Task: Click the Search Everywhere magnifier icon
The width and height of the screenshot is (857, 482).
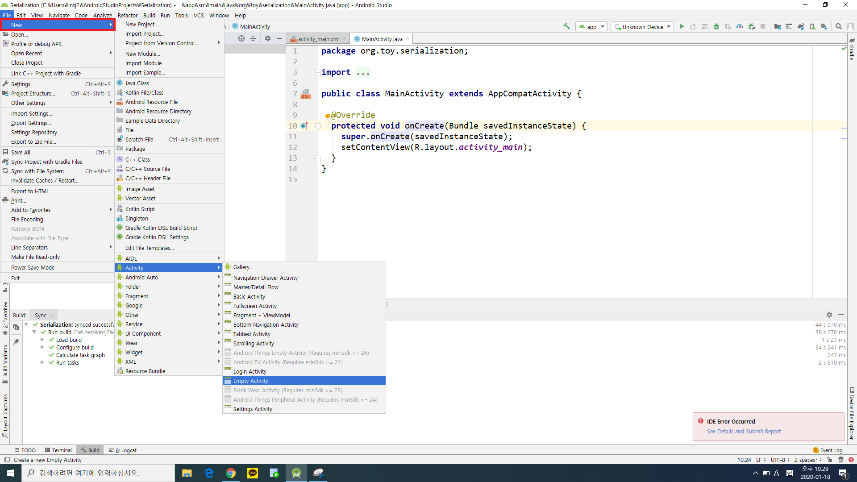Action: tap(839, 26)
